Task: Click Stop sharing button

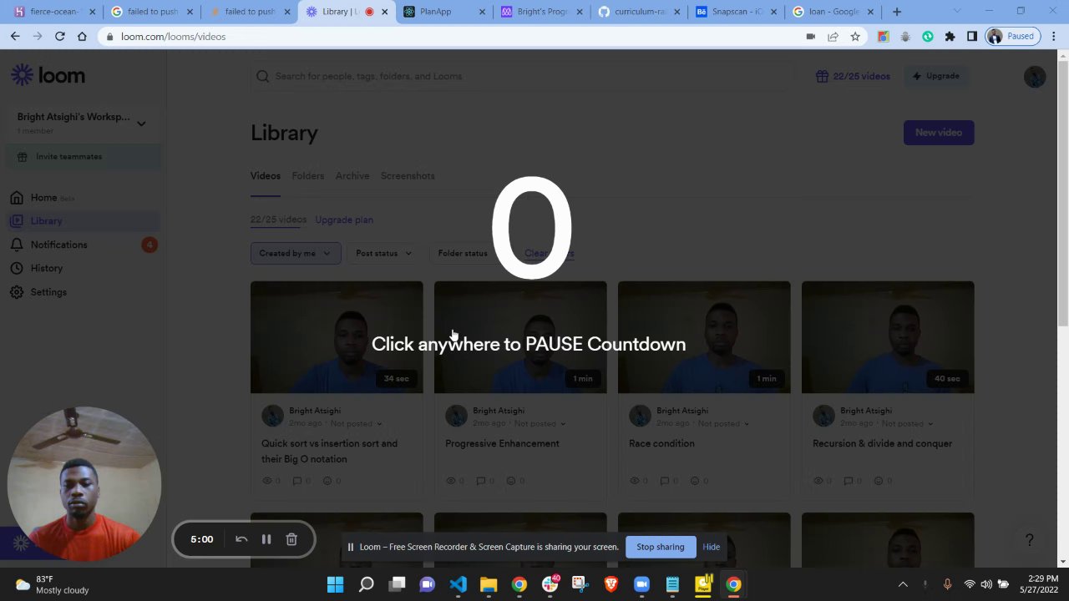Action: pyautogui.click(x=660, y=547)
